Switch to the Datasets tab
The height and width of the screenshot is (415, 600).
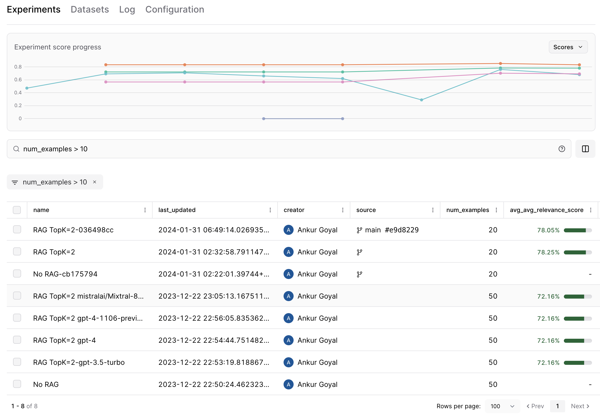tap(90, 9)
